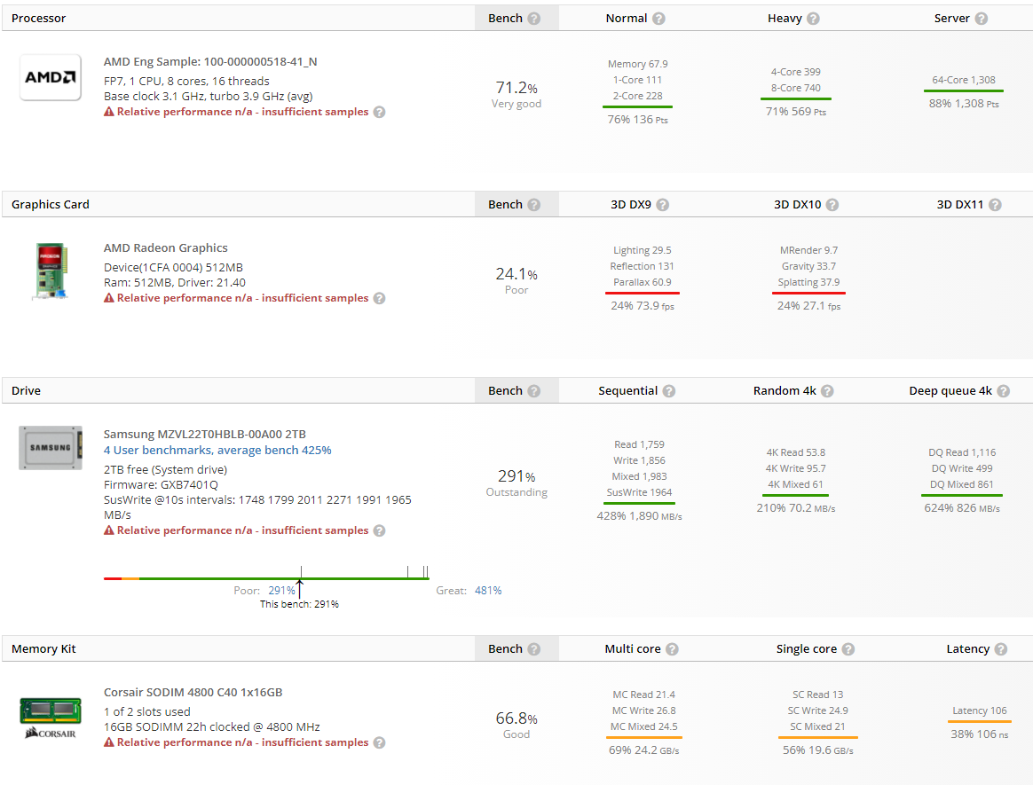Click help icon beside Server column header

pyautogui.click(x=981, y=19)
